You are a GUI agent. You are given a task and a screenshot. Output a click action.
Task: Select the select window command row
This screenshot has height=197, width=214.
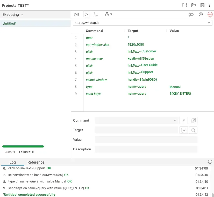(x=142, y=80)
